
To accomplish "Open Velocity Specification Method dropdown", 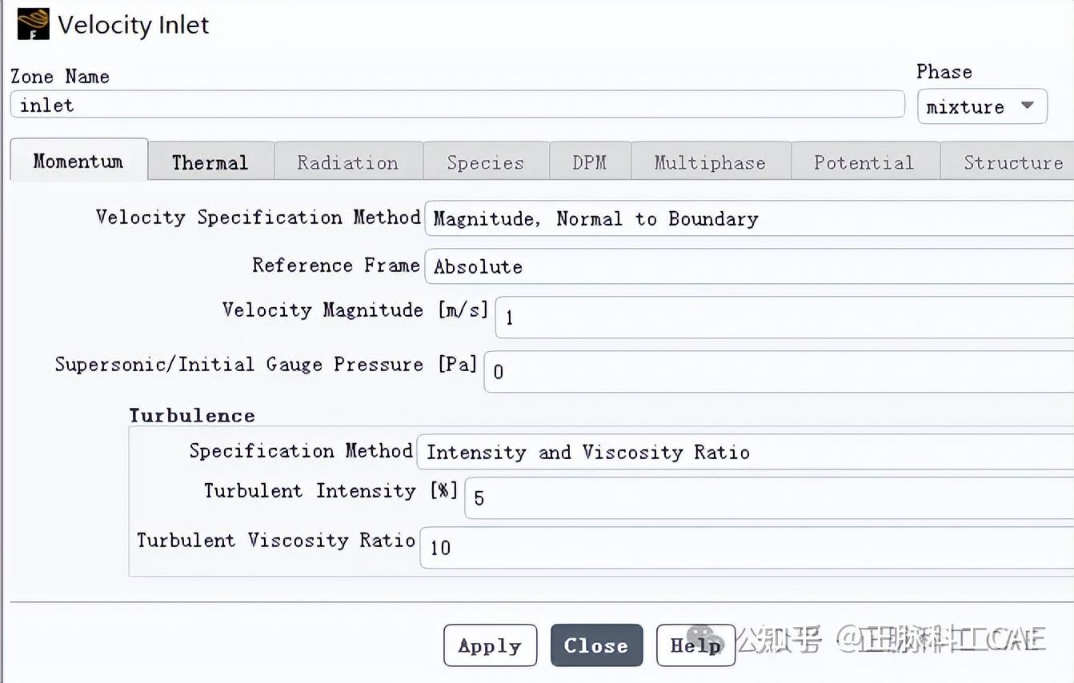I will [x=749, y=218].
